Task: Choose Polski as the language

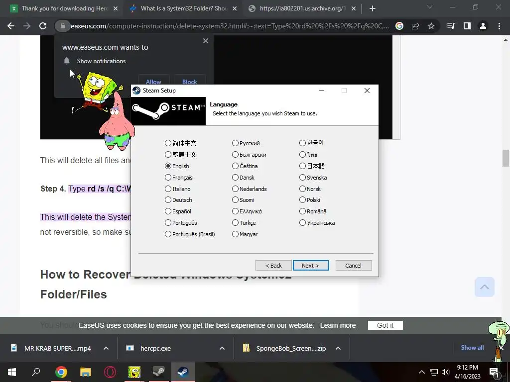Action: pyautogui.click(x=302, y=200)
